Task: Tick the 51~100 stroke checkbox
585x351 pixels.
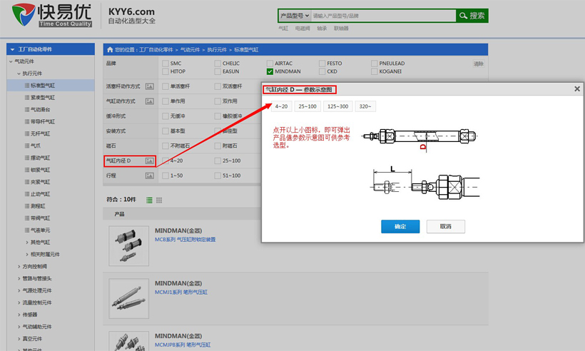Action: pyautogui.click(x=218, y=175)
